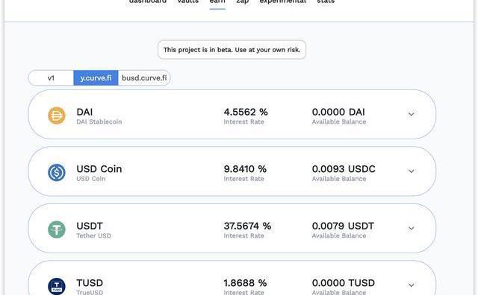Screen dimensions: 478x295
Task: Open the vaults tab
Action: pyautogui.click(x=188, y=1)
